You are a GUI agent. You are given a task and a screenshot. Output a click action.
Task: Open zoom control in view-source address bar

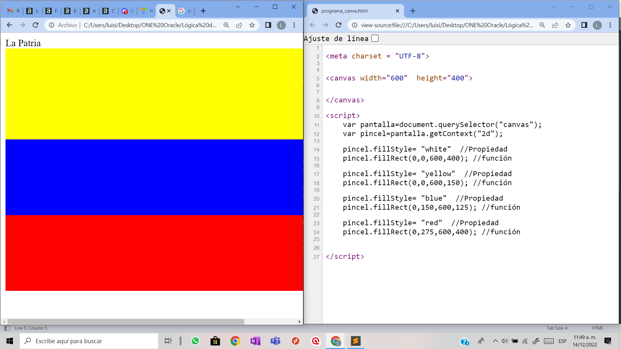542,25
